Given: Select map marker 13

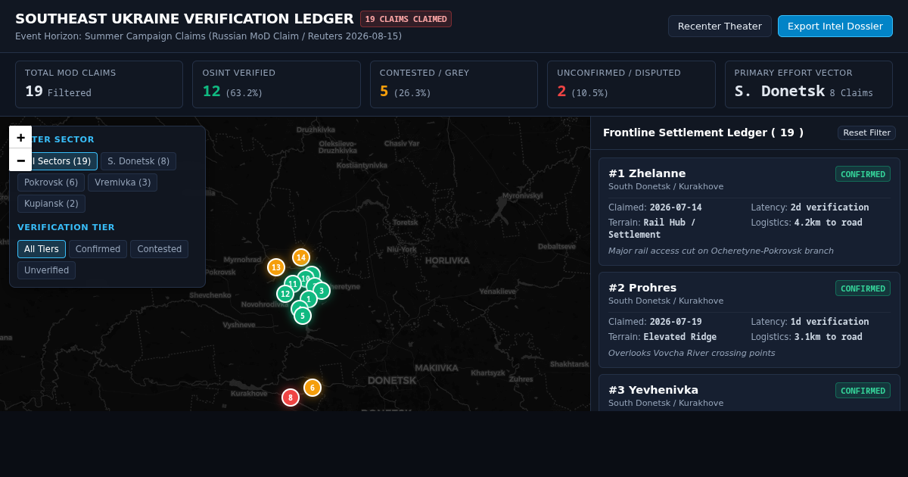Looking at the screenshot, I should (276, 267).
